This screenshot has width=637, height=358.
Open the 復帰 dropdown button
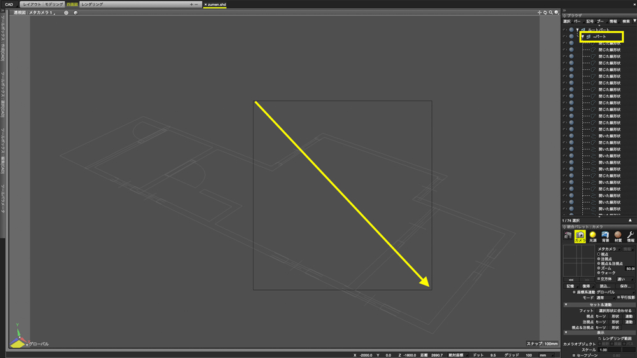587,286
